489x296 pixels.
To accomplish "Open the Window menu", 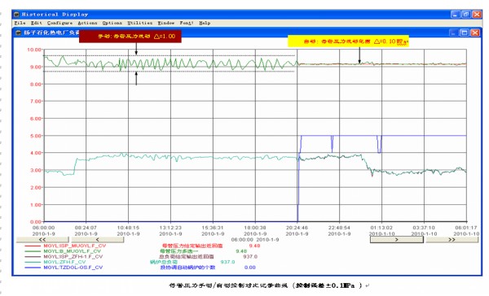I will click(x=166, y=23).
